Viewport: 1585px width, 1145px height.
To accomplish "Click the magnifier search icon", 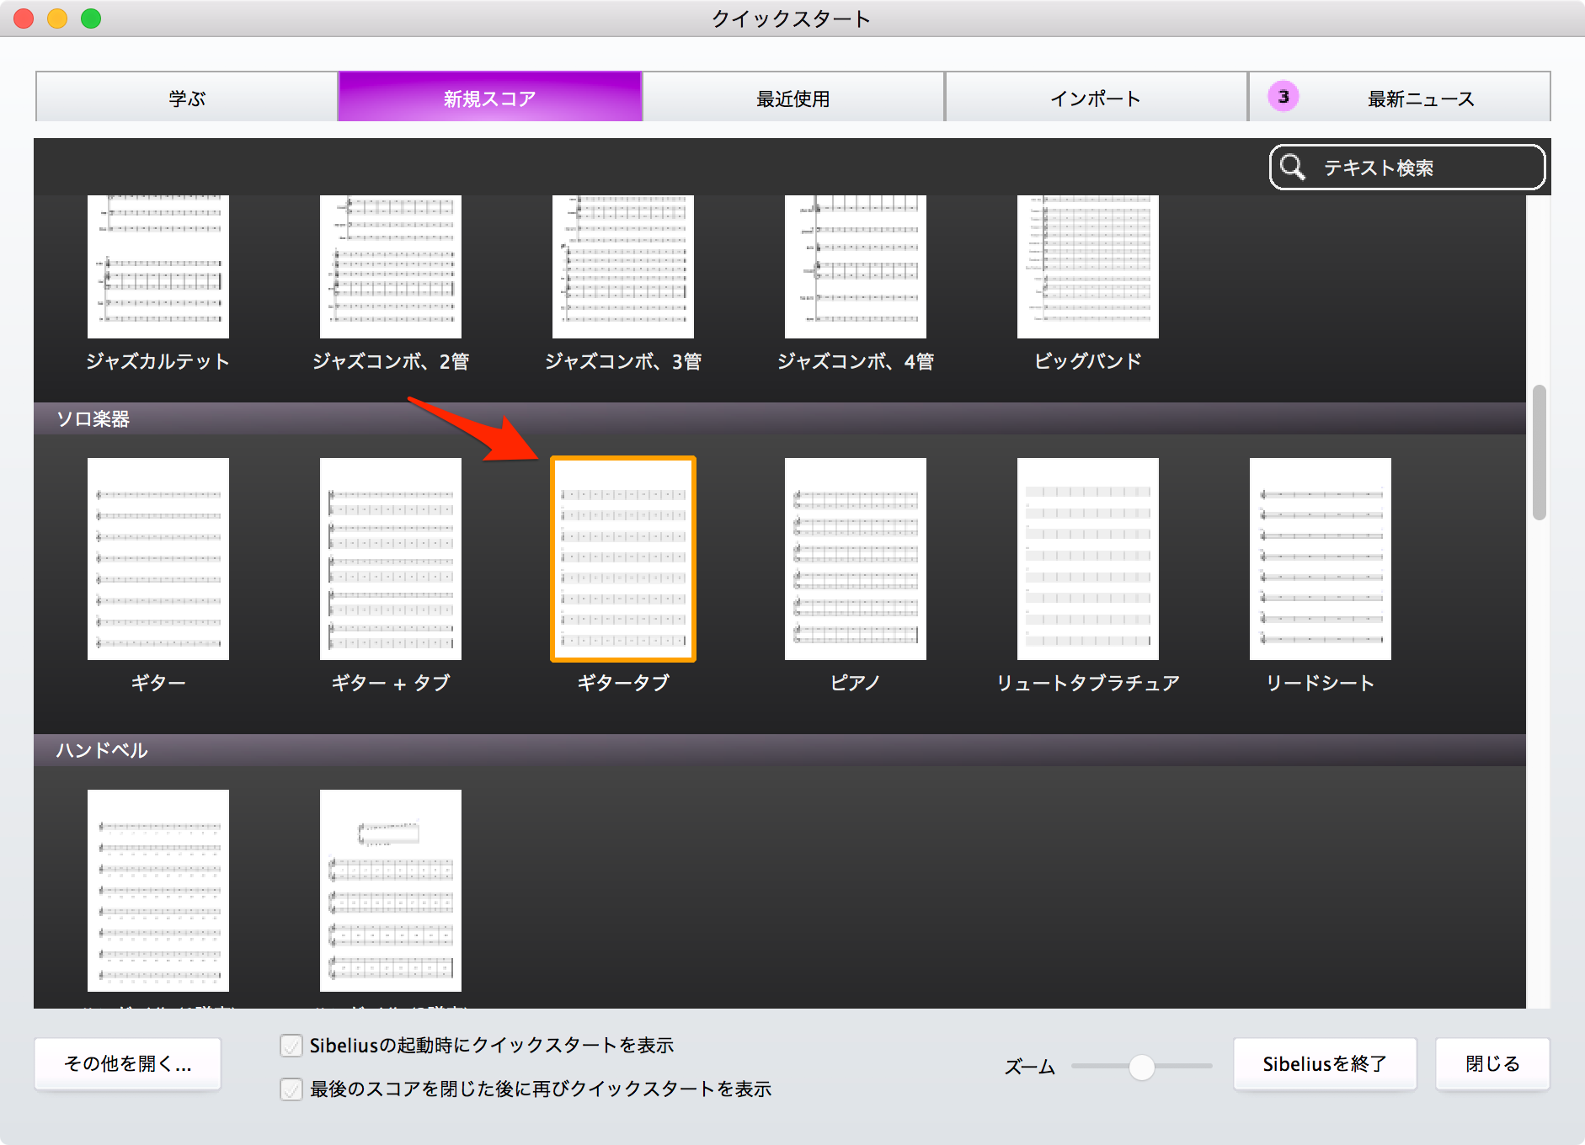I will click(1293, 168).
